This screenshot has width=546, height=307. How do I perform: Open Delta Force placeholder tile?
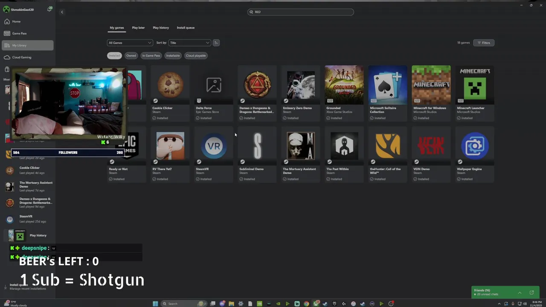pos(214,93)
